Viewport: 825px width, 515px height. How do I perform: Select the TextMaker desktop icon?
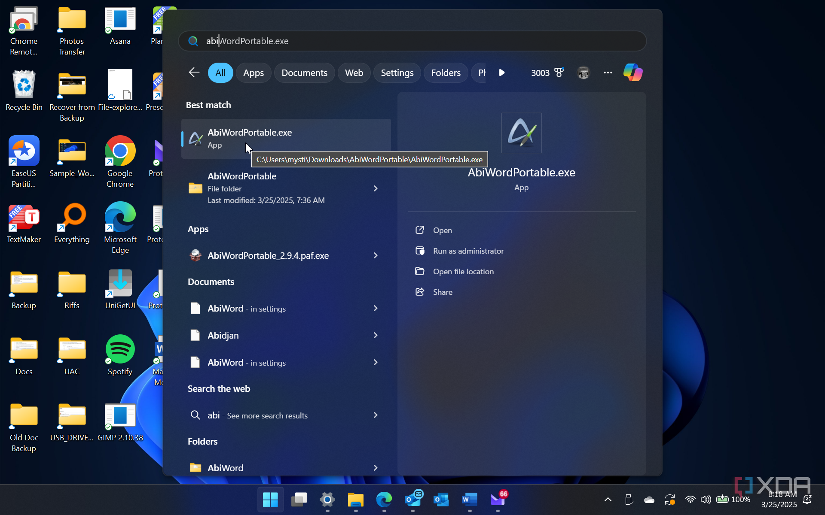[x=24, y=223]
